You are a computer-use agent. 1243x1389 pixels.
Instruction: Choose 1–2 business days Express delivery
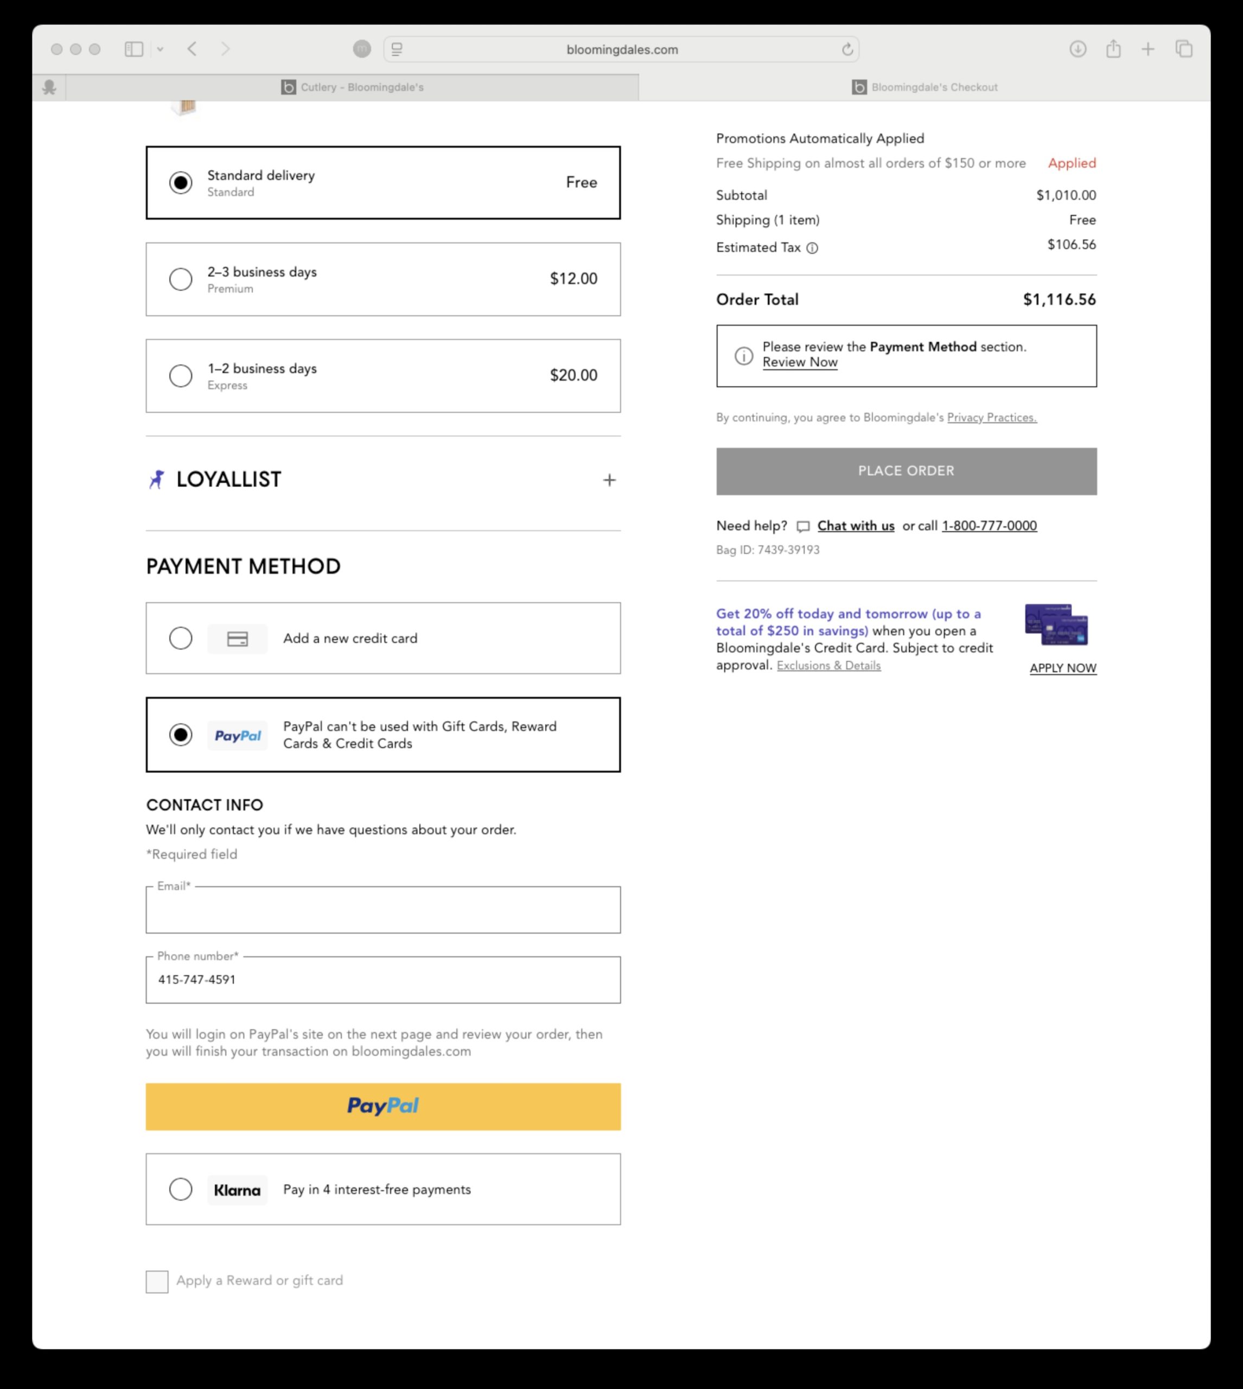pos(181,375)
